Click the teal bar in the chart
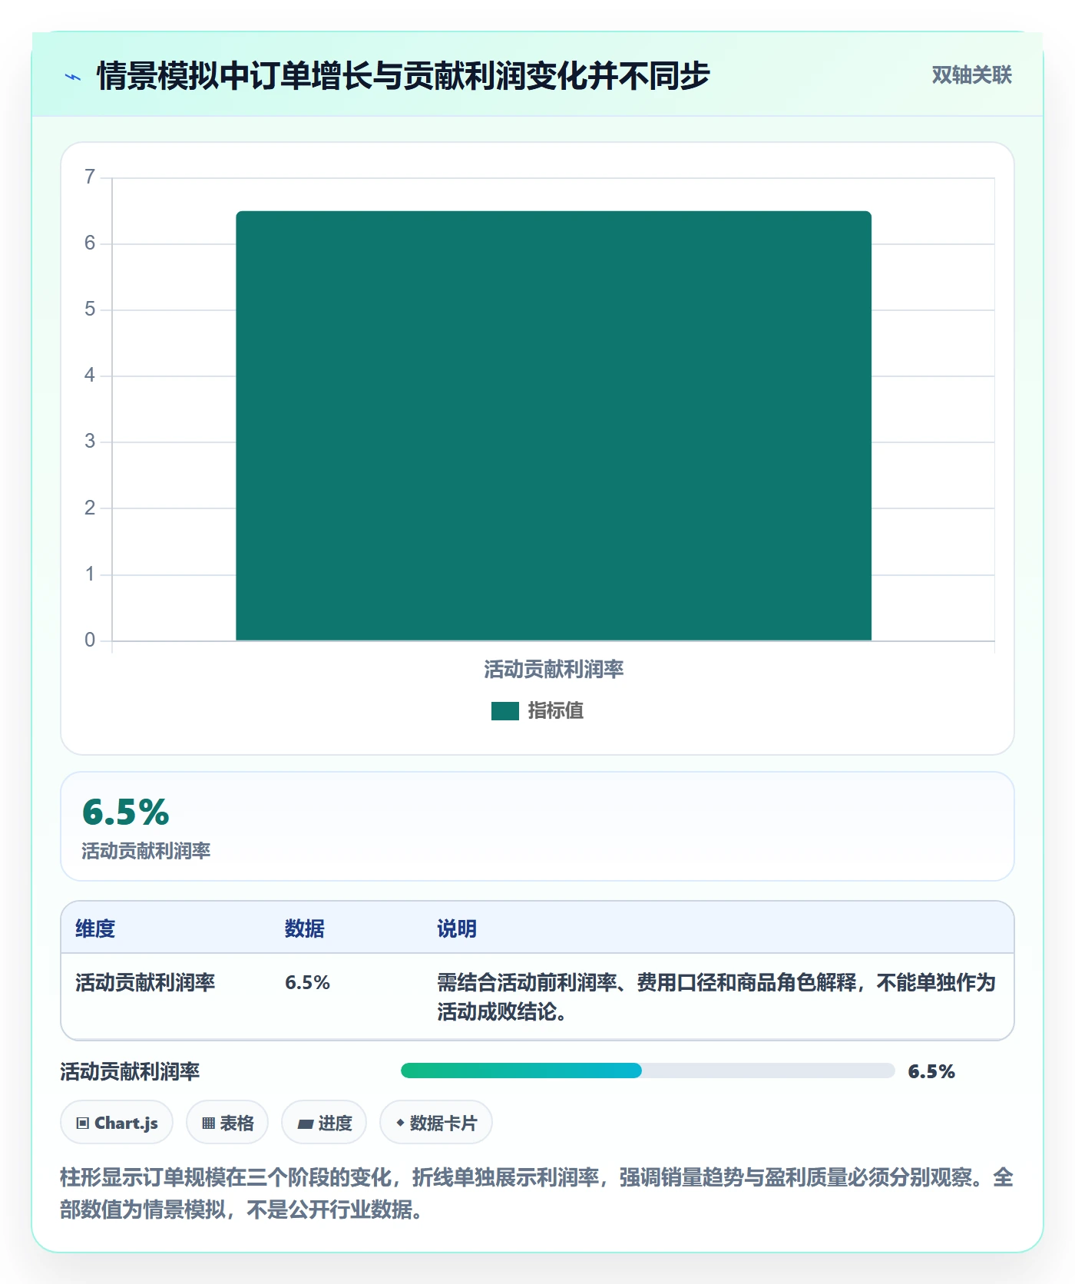Screen dimensions: 1075x1284 point(554,425)
